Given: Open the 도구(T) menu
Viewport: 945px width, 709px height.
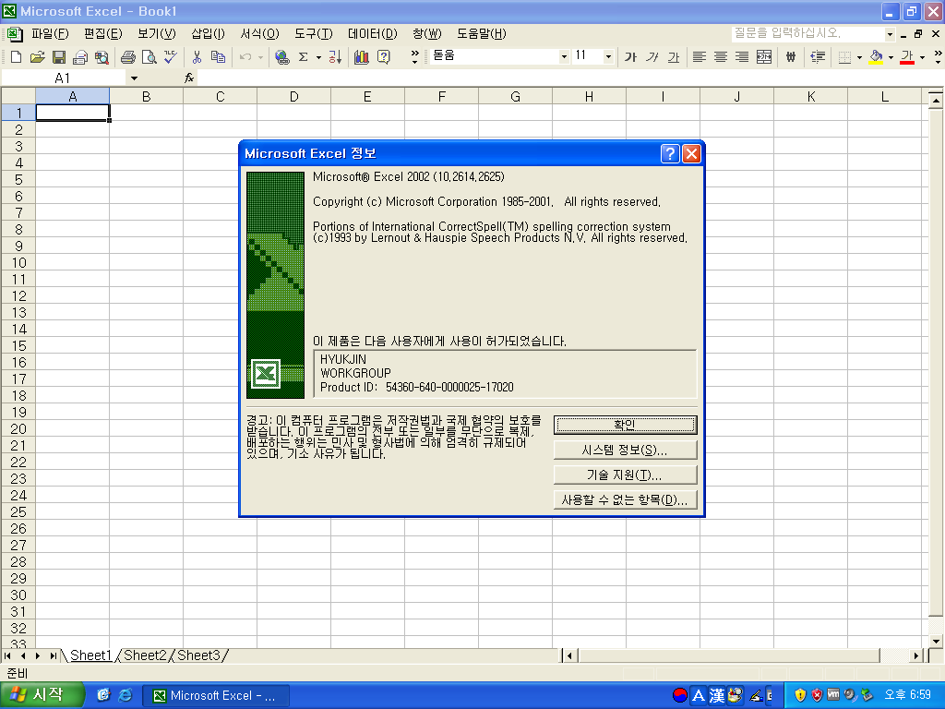Looking at the screenshot, I should (314, 34).
